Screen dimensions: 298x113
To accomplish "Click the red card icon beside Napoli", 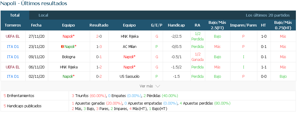I will [62, 46].
